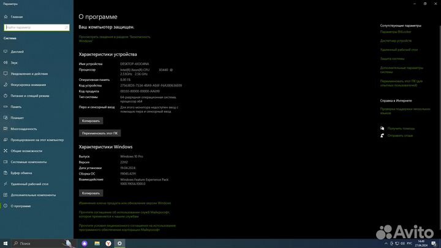The image size is (441, 248).
Task: Open Системные компоненты settings
Action: (x=25, y=162)
